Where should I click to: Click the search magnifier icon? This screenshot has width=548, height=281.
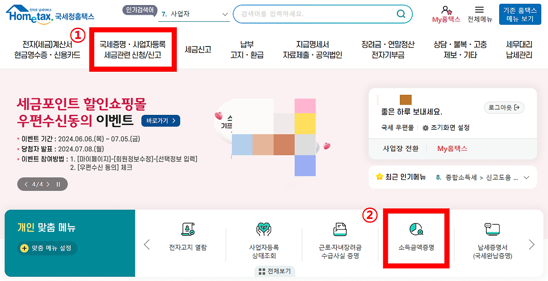click(401, 14)
